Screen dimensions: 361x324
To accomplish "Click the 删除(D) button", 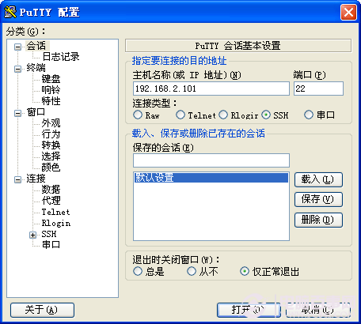I will [318, 220].
